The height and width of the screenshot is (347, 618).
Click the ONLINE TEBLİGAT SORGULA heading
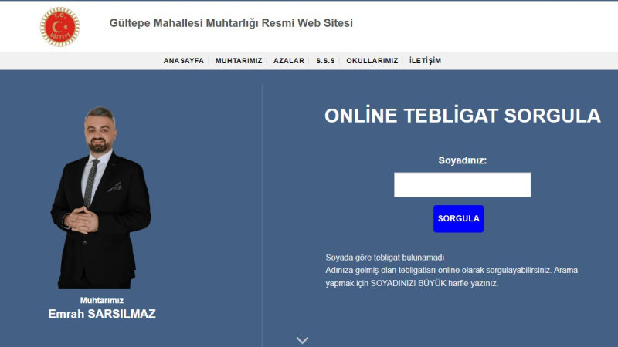(462, 116)
